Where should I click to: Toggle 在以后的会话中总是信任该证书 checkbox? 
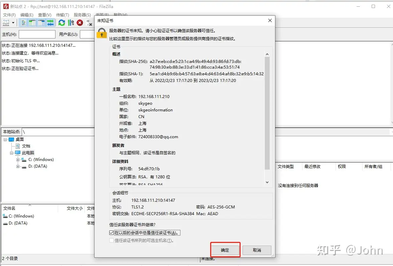point(112,233)
